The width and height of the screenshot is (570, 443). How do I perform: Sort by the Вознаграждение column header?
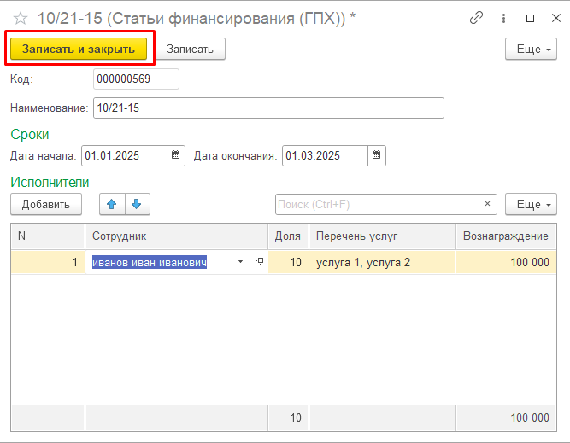pos(505,236)
